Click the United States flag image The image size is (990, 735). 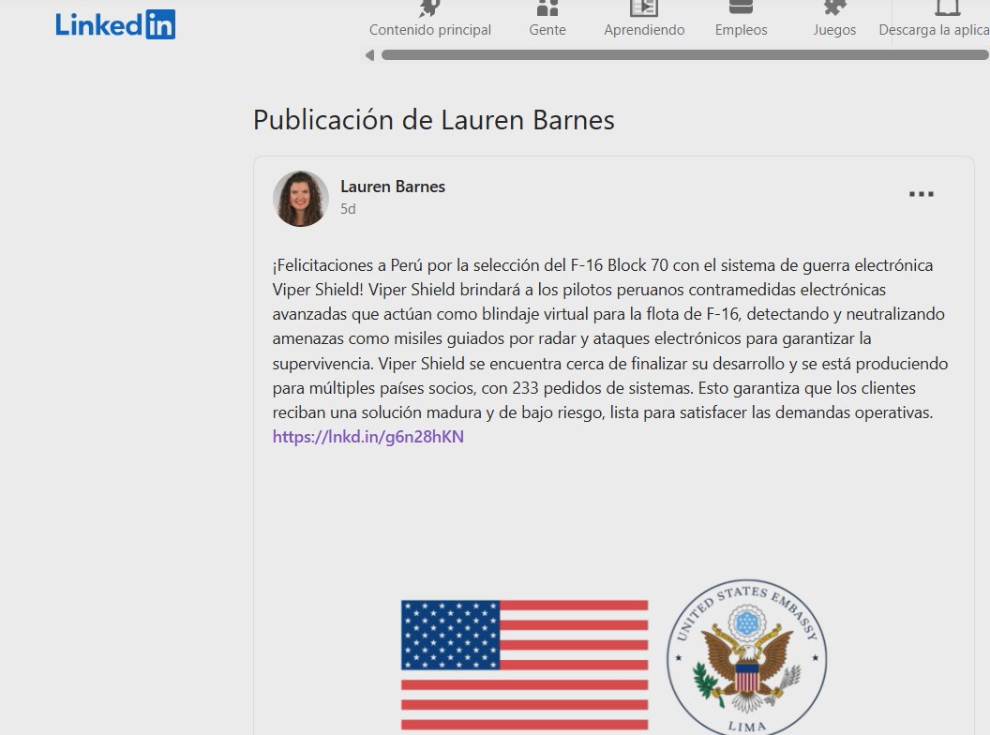click(x=525, y=666)
